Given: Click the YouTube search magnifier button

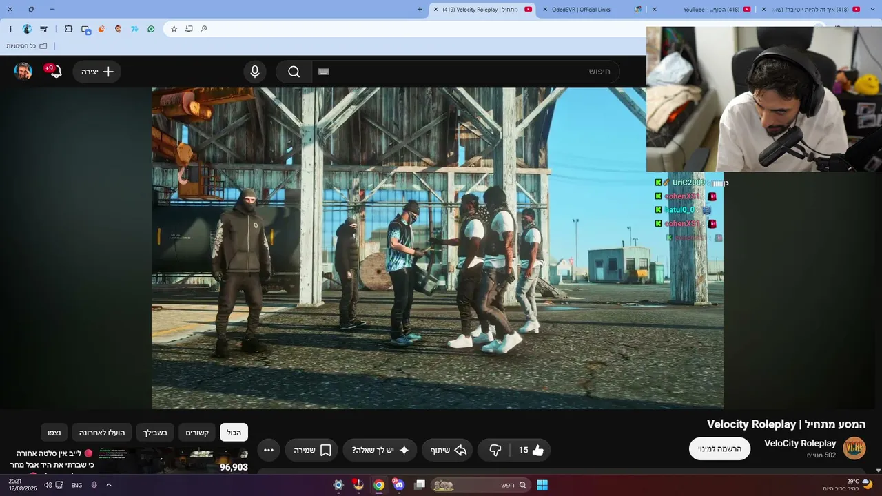Looking at the screenshot, I should (294, 72).
